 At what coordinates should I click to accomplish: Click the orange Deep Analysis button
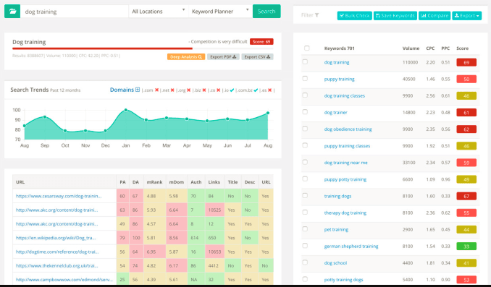tap(186, 57)
